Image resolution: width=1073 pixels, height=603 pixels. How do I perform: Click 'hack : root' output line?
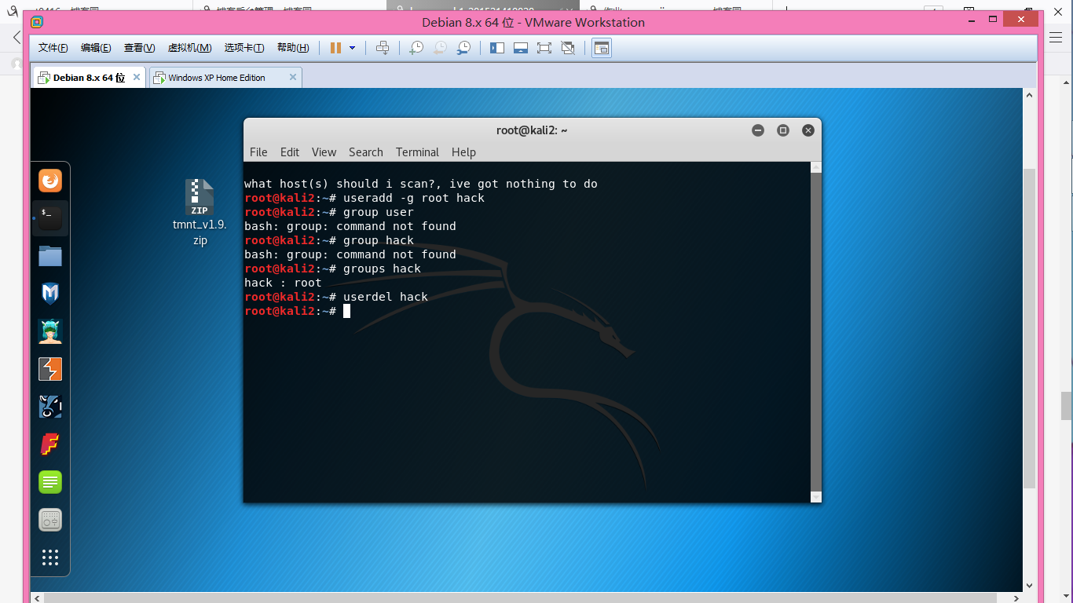283,283
